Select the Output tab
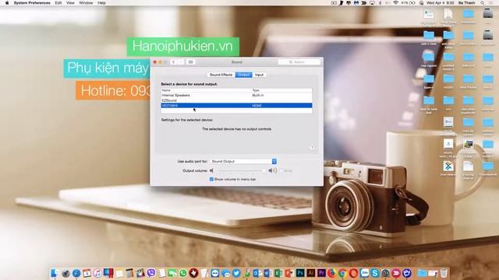 coord(244,75)
